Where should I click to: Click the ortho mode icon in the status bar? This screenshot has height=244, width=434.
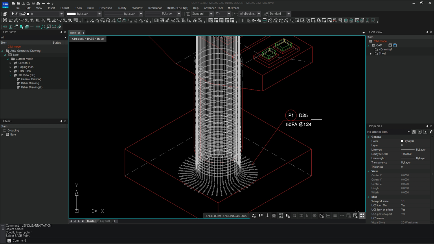pos(308,216)
